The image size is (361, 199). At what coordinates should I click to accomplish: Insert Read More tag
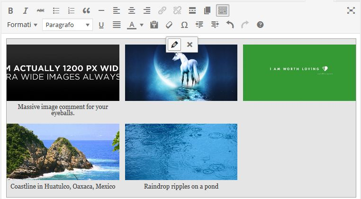[192, 10]
